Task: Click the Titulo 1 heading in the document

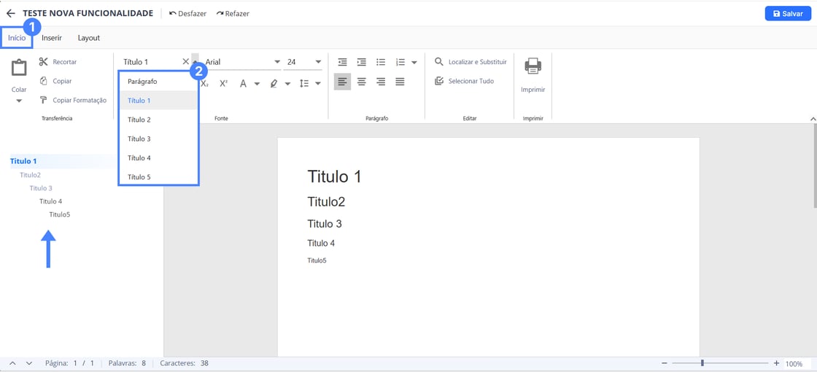Action: (x=334, y=177)
